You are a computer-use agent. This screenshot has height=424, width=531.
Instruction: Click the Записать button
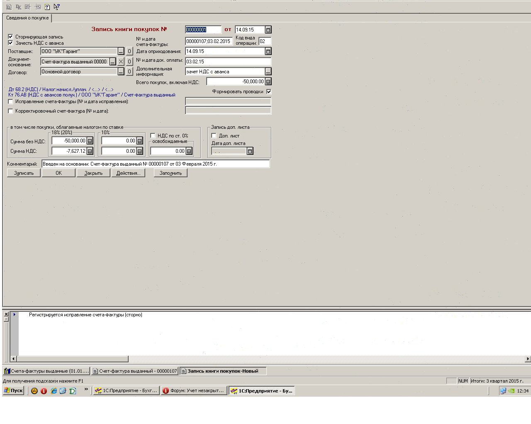[24, 173]
